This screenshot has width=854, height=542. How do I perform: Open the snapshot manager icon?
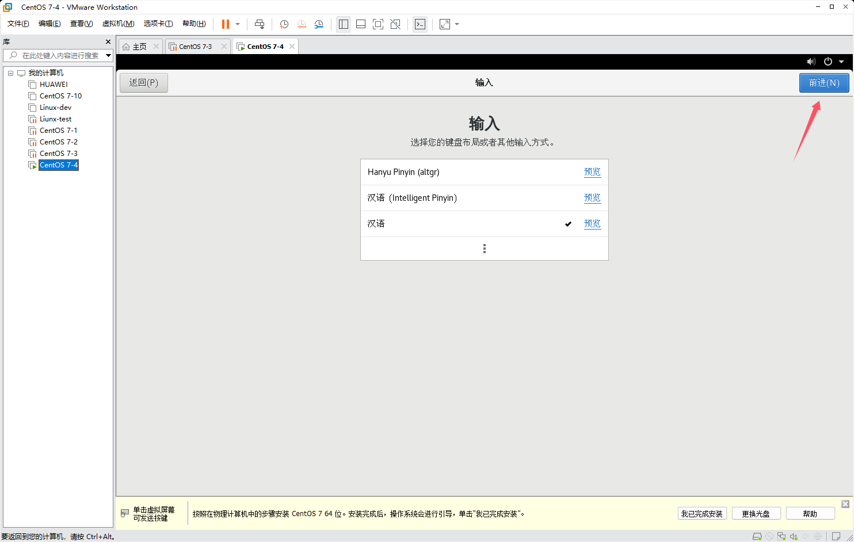(319, 24)
